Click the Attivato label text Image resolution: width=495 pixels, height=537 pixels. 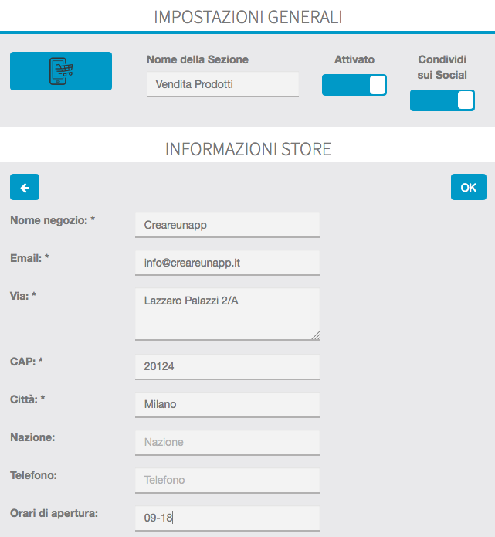pyautogui.click(x=354, y=59)
